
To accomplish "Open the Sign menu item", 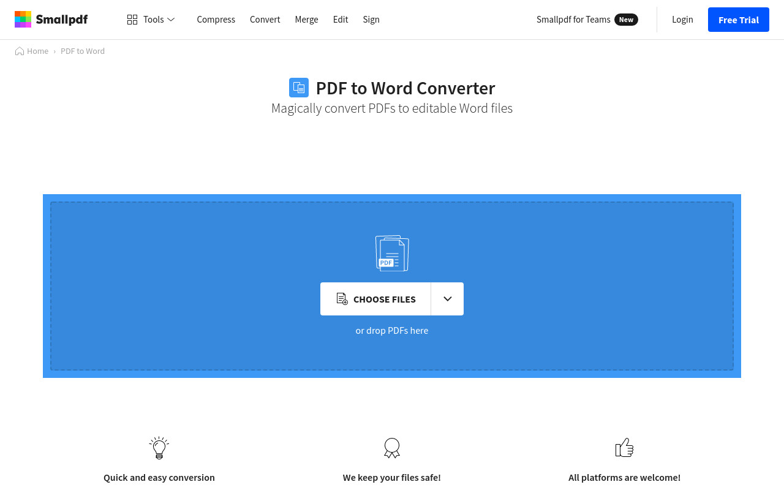I will pyautogui.click(x=371, y=20).
